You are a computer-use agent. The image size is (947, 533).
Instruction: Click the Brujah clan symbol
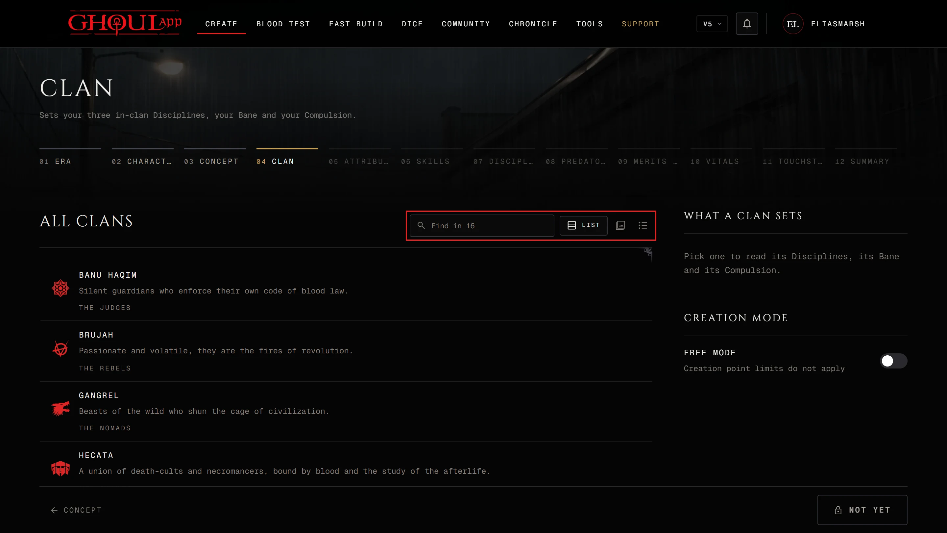point(60,348)
